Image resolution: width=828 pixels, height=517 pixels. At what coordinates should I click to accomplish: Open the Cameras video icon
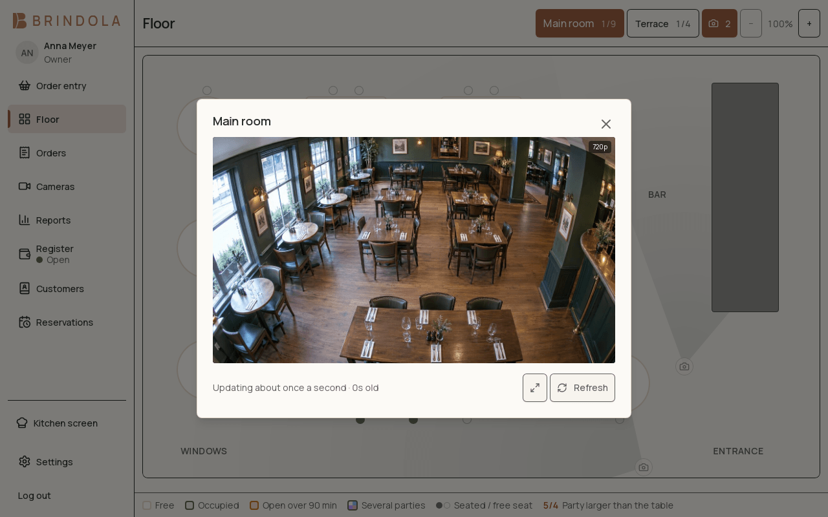25,186
